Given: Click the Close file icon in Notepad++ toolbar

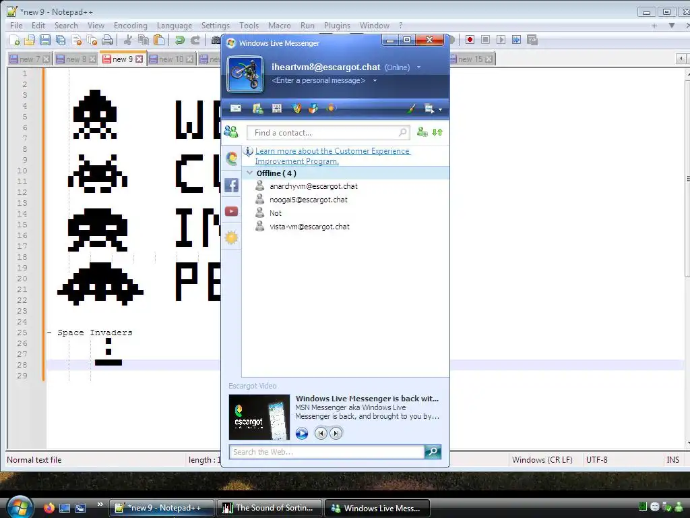Looking at the screenshot, I should (77, 40).
